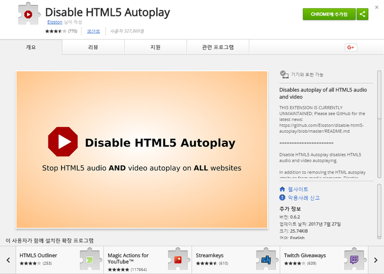Click the report abuse exclamation icon
Screen dimensions: 384x274
coord(282,197)
